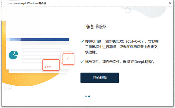This screenshot has height=108, width=175.
Task: Click the Ctrl key illustration
Action: [x=51, y=65]
